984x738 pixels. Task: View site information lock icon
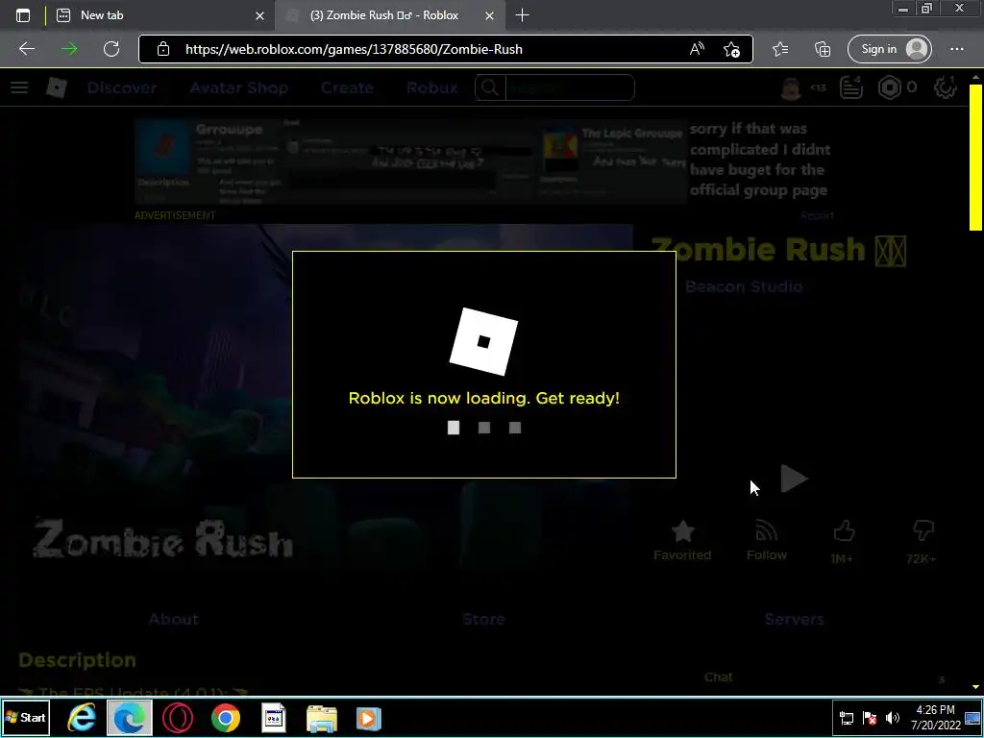(163, 49)
